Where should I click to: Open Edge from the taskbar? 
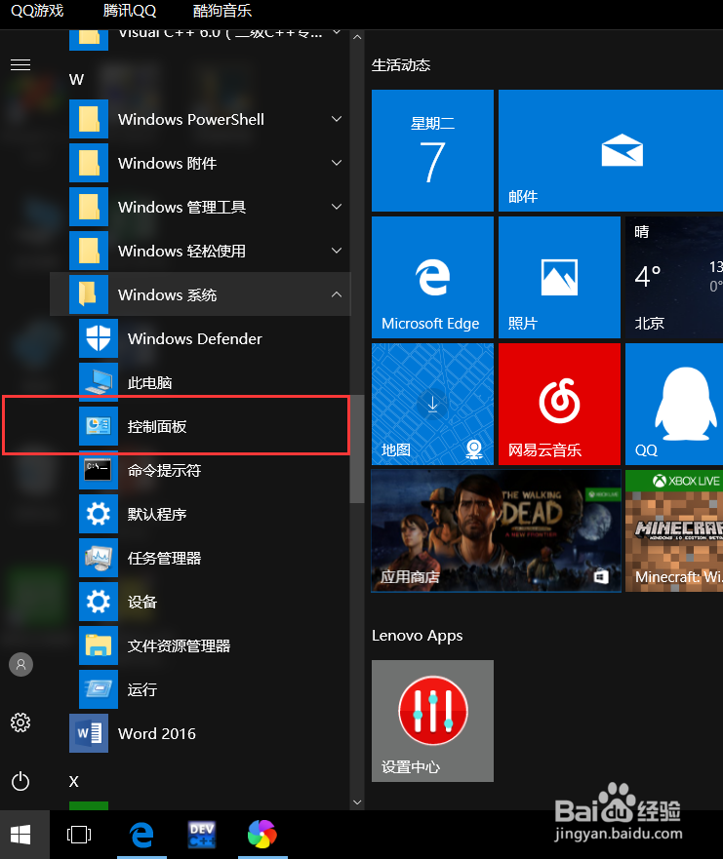141,835
